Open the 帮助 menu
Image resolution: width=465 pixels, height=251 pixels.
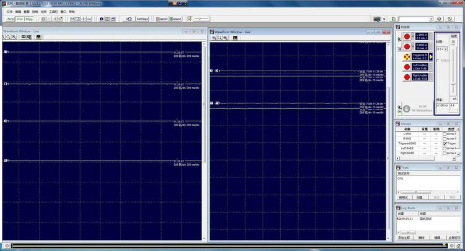pyautogui.click(x=72, y=12)
